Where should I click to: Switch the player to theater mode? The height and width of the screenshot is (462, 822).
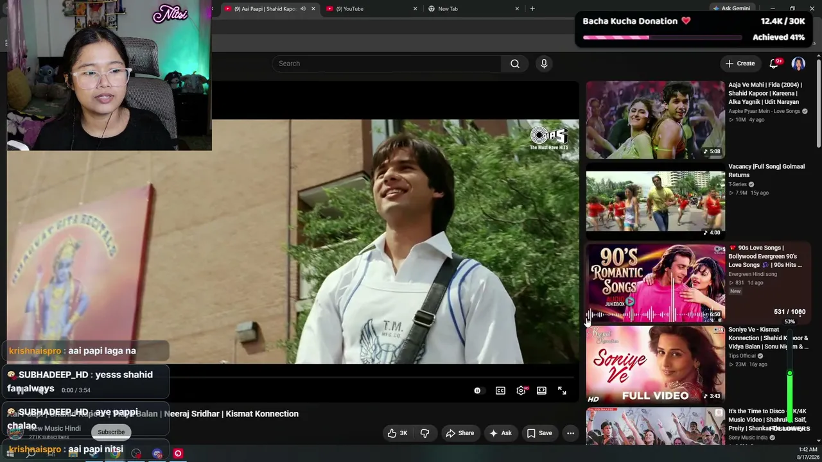541,391
